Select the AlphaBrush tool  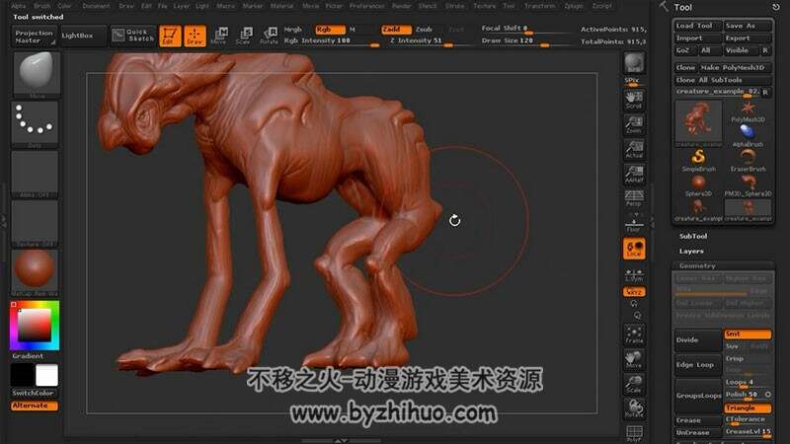748,136
